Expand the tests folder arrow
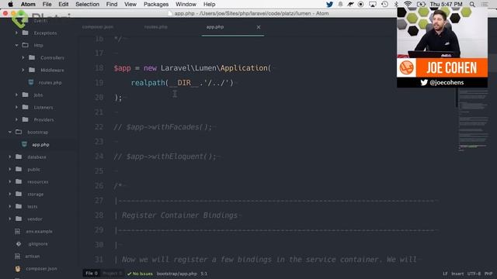Viewport: 497px width, 279px height. [x=10, y=206]
